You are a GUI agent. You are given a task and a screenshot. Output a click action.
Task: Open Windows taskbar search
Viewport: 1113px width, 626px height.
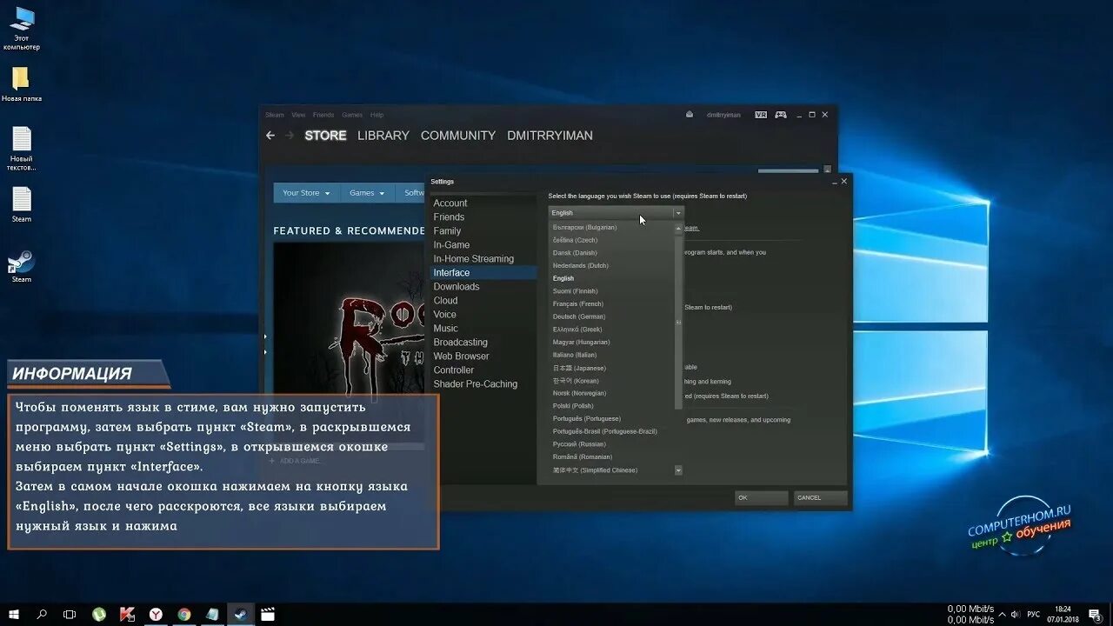(42, 614)
